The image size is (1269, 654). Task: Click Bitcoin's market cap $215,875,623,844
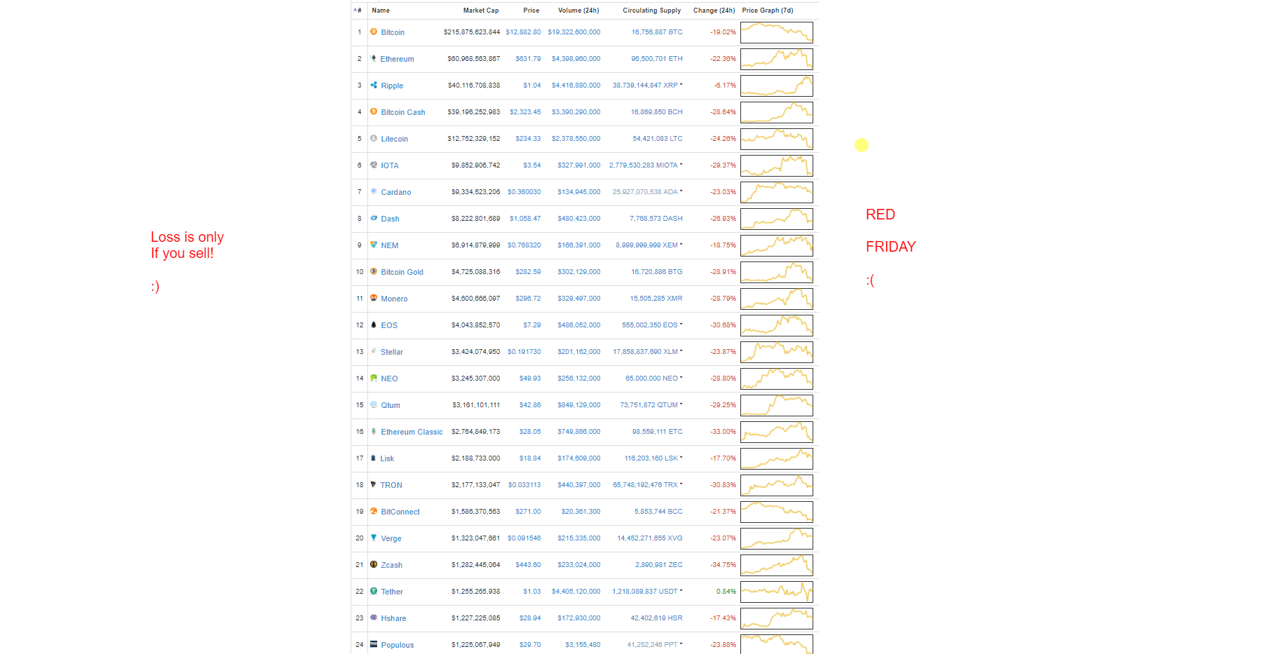[x=472, y=32]
